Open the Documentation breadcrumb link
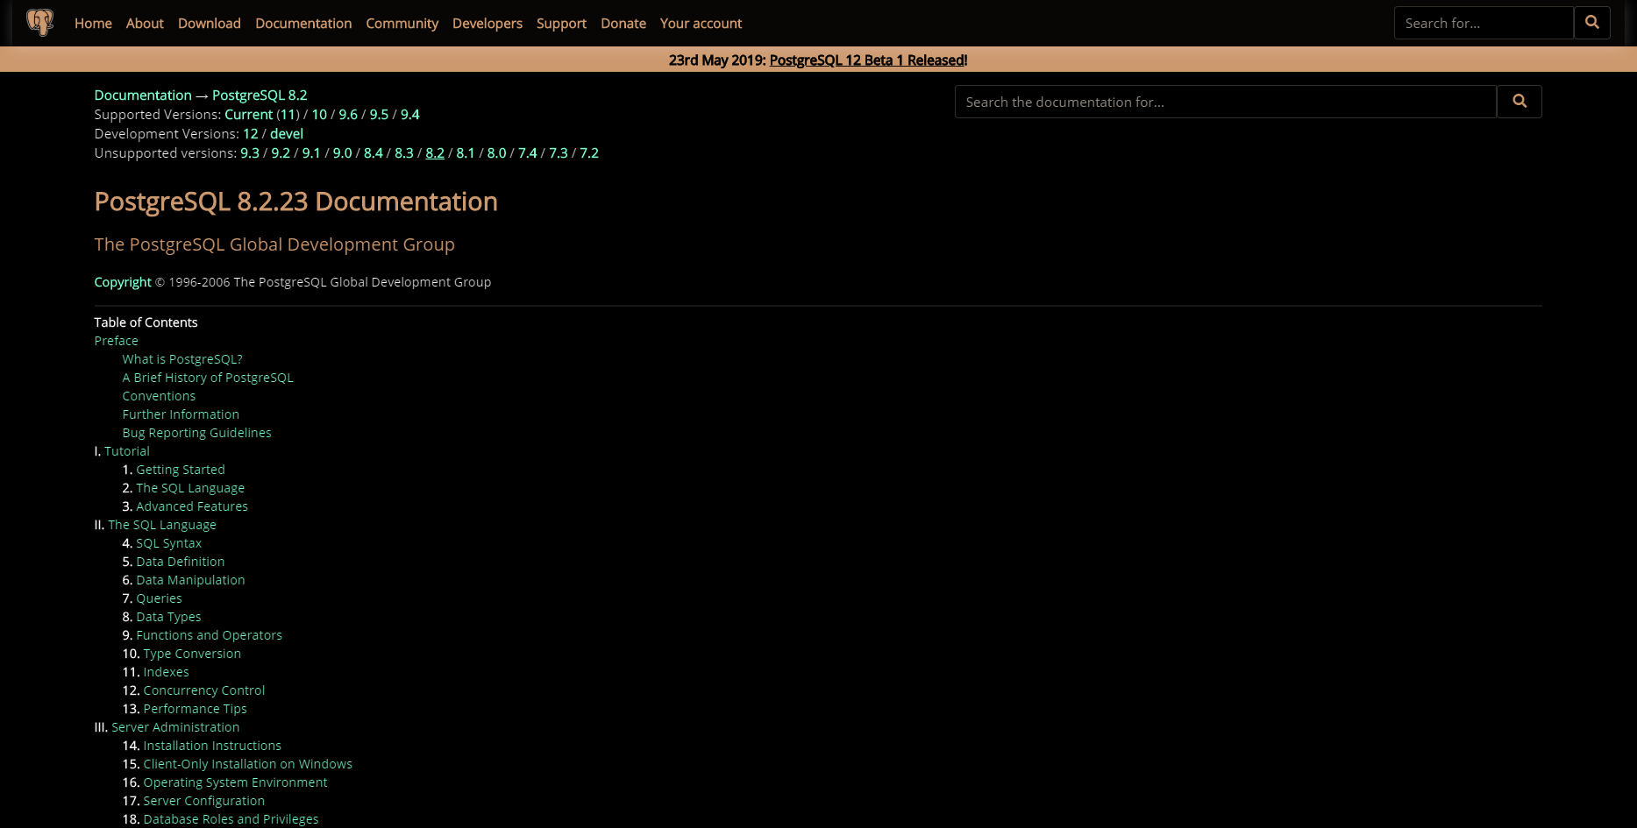Viewport: 1637px width, 828px height. pos(143,95)
